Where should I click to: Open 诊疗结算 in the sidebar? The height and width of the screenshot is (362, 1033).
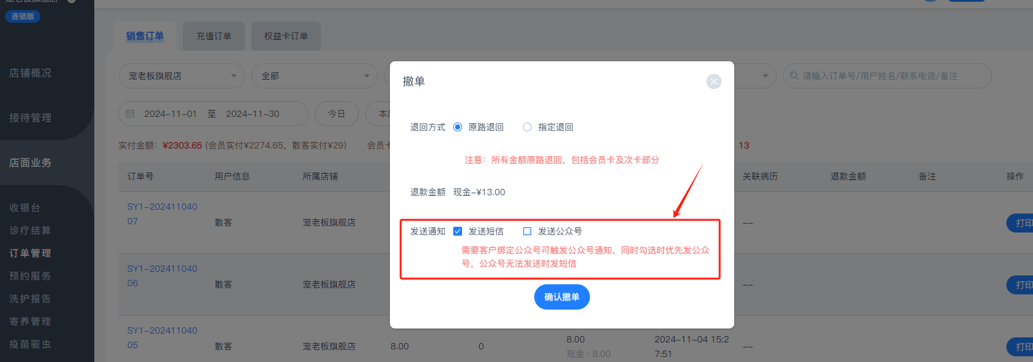pos(30,231)
